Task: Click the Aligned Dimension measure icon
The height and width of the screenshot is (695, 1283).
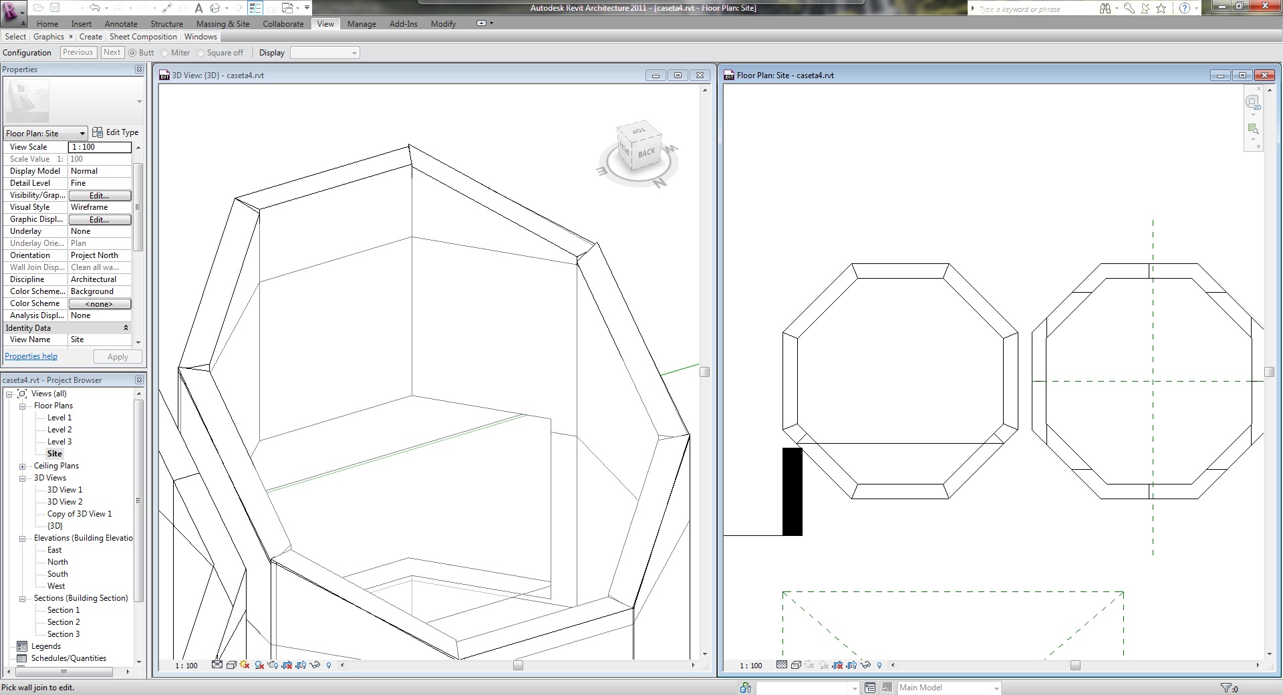Action: coord(166,8)
